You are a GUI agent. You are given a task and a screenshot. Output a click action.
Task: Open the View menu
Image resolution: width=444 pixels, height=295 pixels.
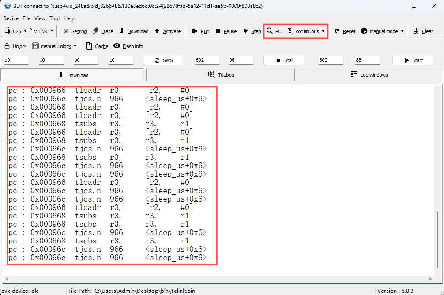(x=40, y=18)
